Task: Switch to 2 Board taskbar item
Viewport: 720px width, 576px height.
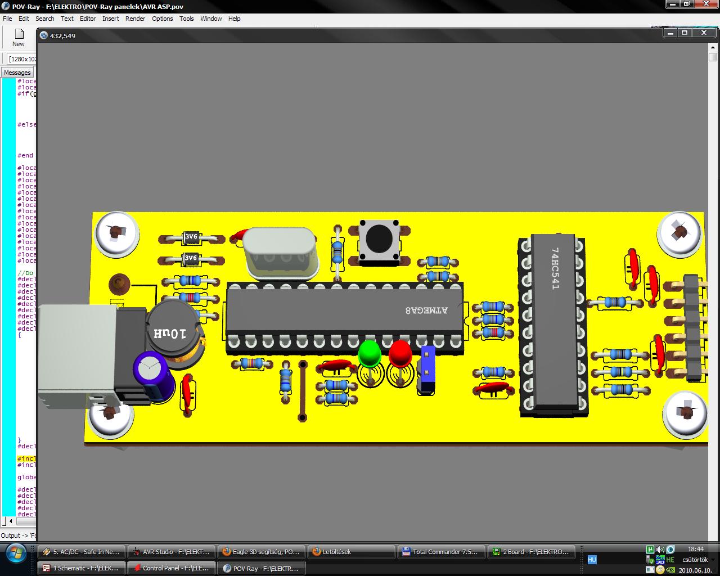Action: point(532,552)
